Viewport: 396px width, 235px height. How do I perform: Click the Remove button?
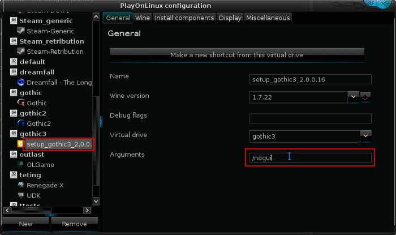(74, 224)
